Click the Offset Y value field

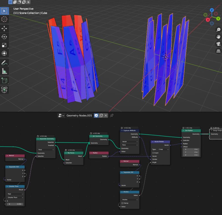pyautogui.click(x=191, y=152)
